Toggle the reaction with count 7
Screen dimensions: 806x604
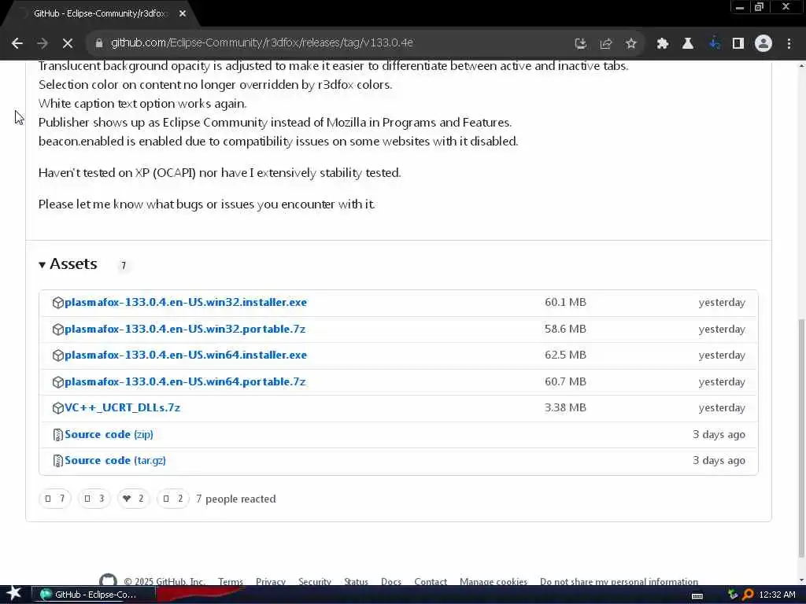[x=55, y=499]
